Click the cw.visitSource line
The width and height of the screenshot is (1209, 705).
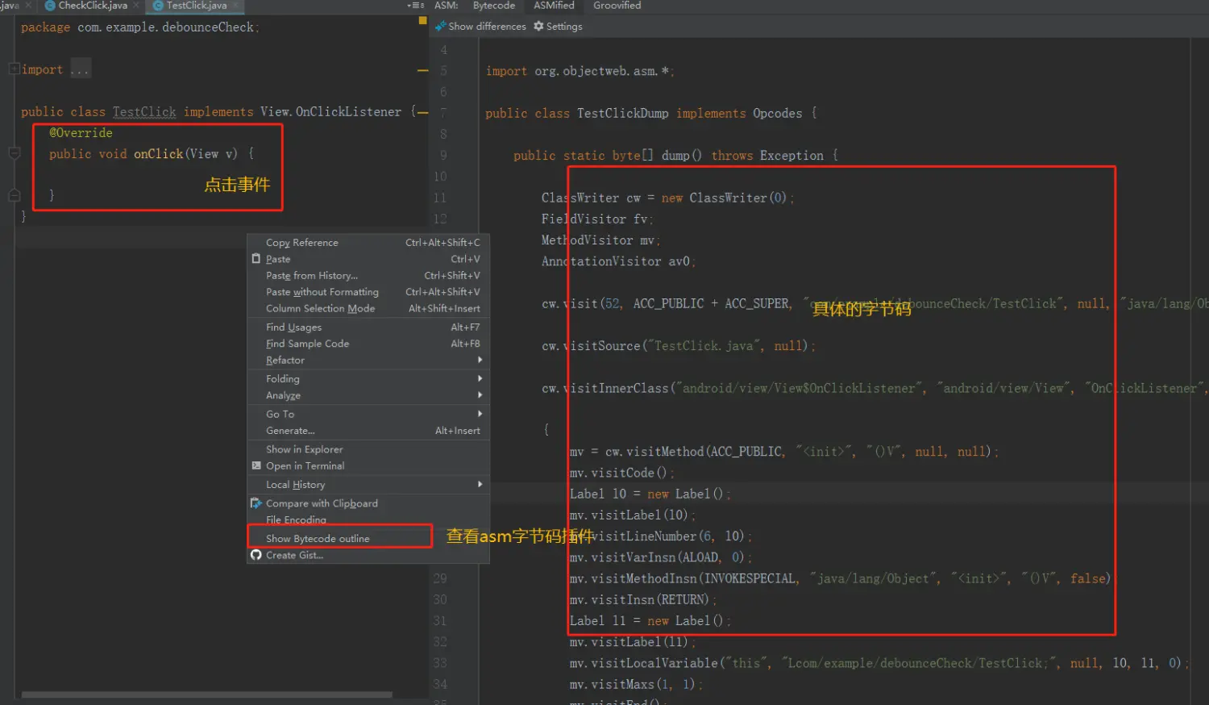click(x=679, y=346)
